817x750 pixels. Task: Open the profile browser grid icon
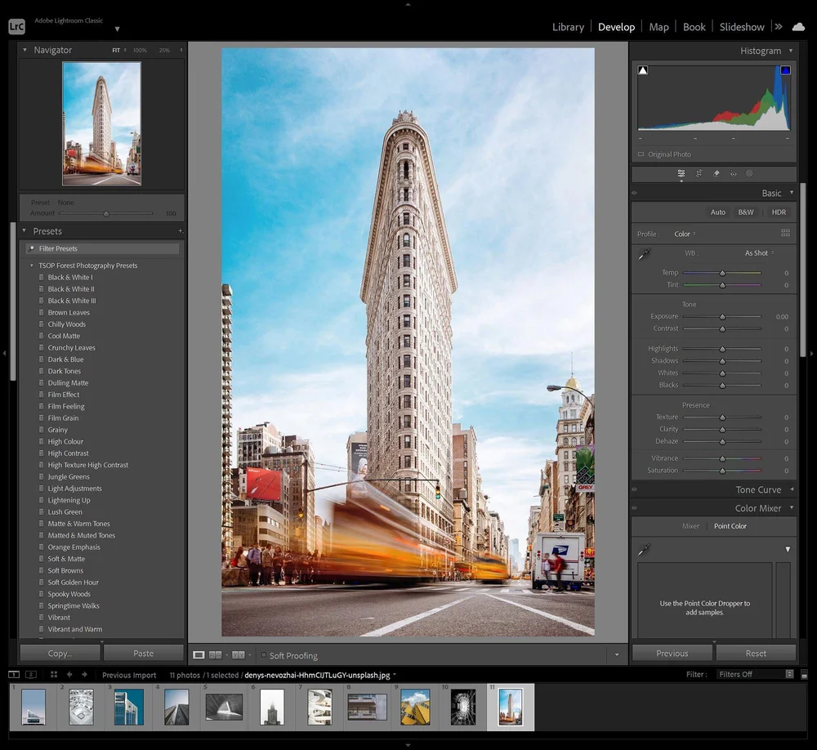pyautogui.click(x=785, y=234)
